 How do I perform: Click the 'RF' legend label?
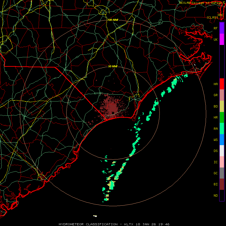[216, 28]
